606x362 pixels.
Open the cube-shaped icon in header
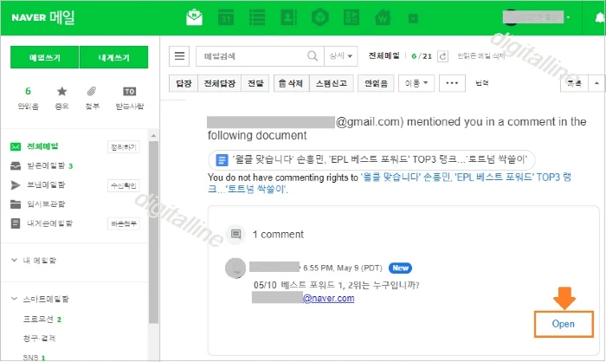click(320, 17)
